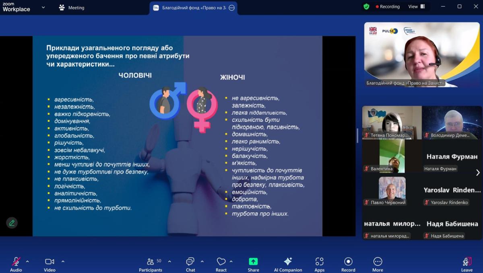This screenshot has width=483, height=273.
Task: Expand React options arrow
Action: click(x=231, y=261)
